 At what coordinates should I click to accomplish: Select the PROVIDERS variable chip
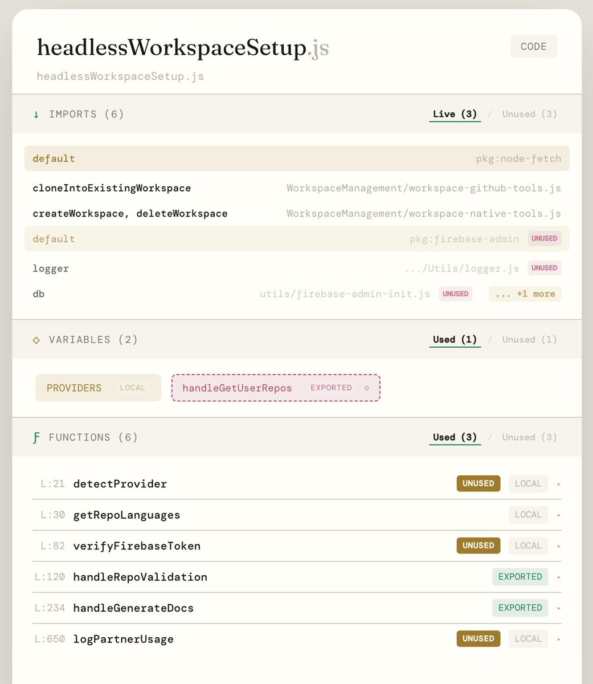[98, 388]
